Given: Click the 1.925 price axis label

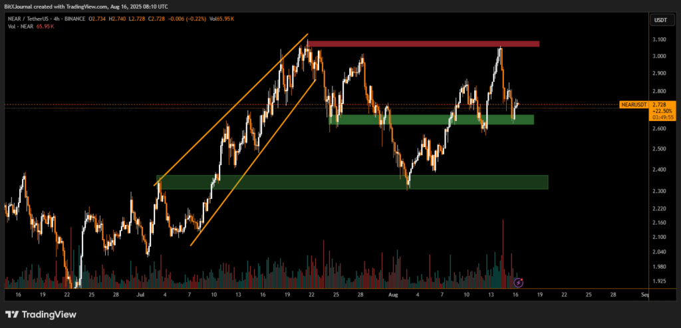Looking at the screenshot, I should 658,281.
